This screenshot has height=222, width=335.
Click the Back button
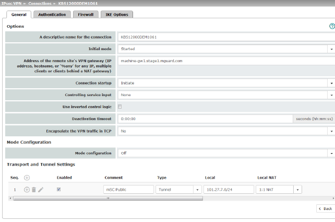(x=325, y=208)
